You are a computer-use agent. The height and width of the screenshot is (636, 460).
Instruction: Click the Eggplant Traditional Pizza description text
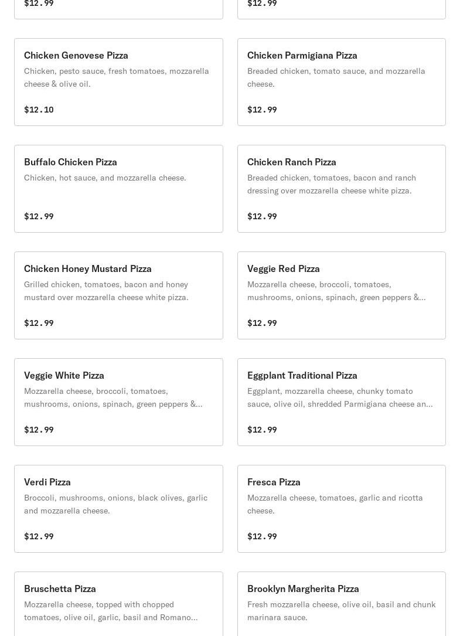click(x=339, y=397)
